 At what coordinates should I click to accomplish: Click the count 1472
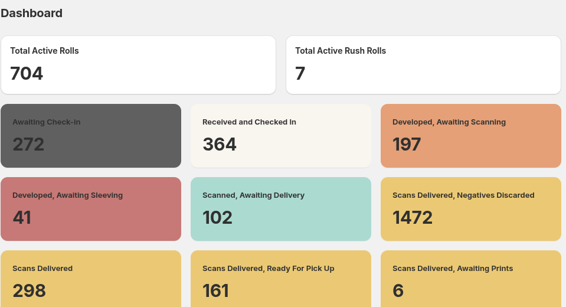[x=413, y=217]
